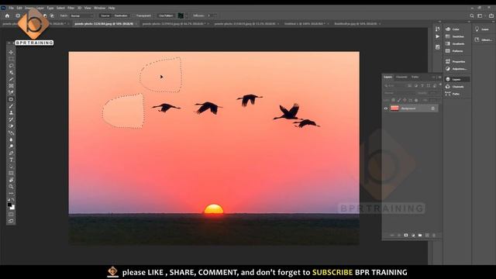Select the Rectangle shape tool
496x279 pixels.
coord(11,173)
